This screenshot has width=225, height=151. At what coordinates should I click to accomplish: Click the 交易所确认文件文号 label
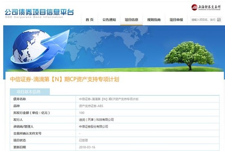click(x=27, y=133)
